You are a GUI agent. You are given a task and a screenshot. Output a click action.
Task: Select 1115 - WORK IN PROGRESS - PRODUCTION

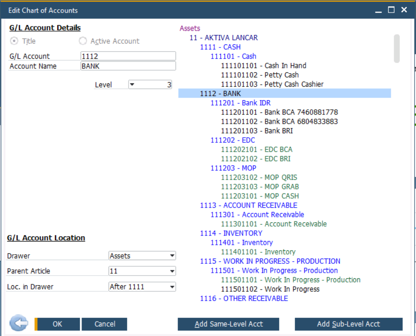[270, 261]
